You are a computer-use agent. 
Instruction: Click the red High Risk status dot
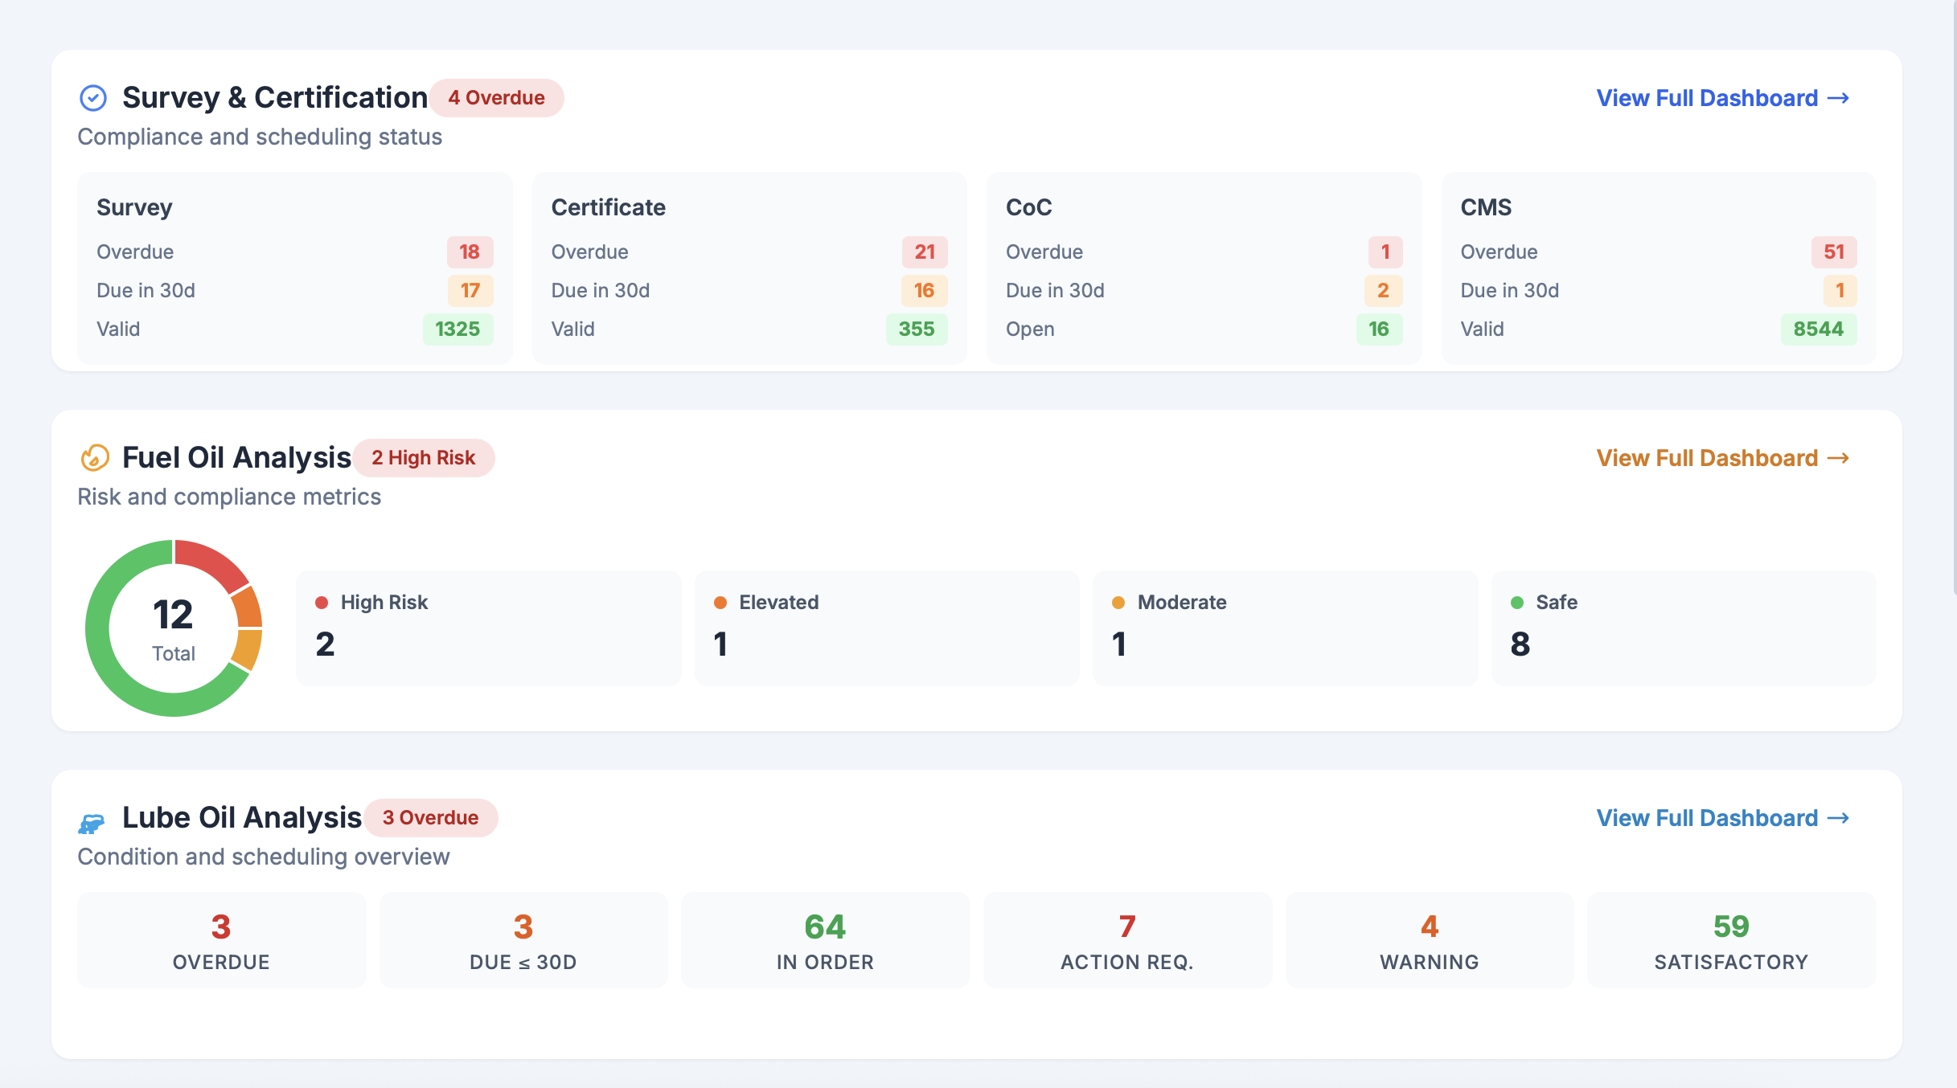coord(323,600)
